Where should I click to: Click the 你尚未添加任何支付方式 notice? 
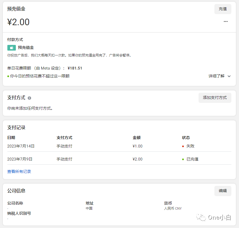(x=30, y=108)
